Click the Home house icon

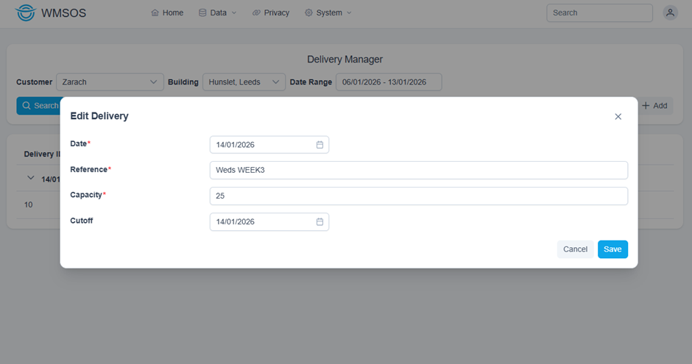click(155, 13)
